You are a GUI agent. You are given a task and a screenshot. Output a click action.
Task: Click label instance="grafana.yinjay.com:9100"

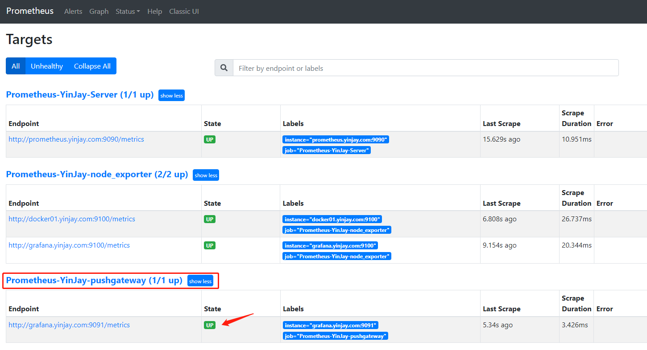[x=330, y=245]
